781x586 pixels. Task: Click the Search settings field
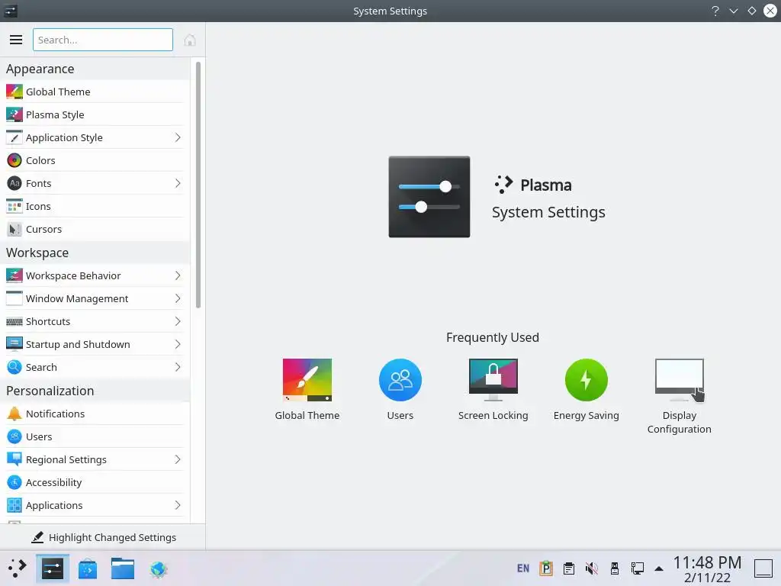[x=103, y=40]
